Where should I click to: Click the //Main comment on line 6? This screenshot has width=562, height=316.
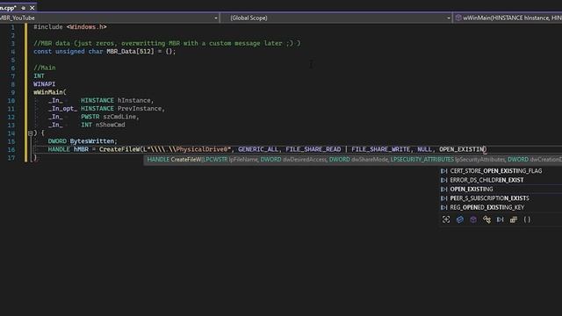[45, 68]
